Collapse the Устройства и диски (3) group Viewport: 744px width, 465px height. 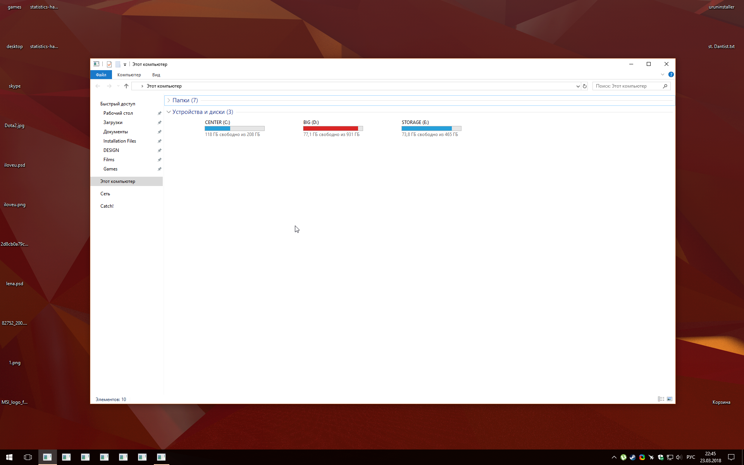click(169, 112)
